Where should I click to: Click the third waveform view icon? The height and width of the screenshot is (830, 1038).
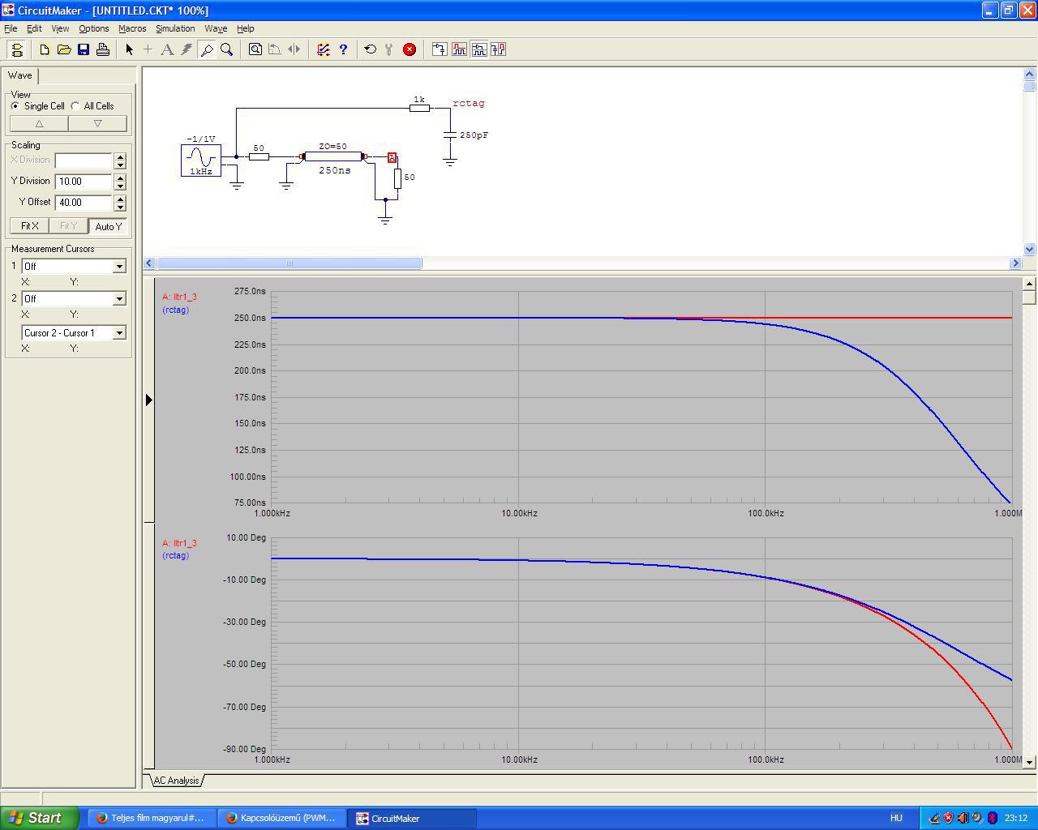click(478, 49)
